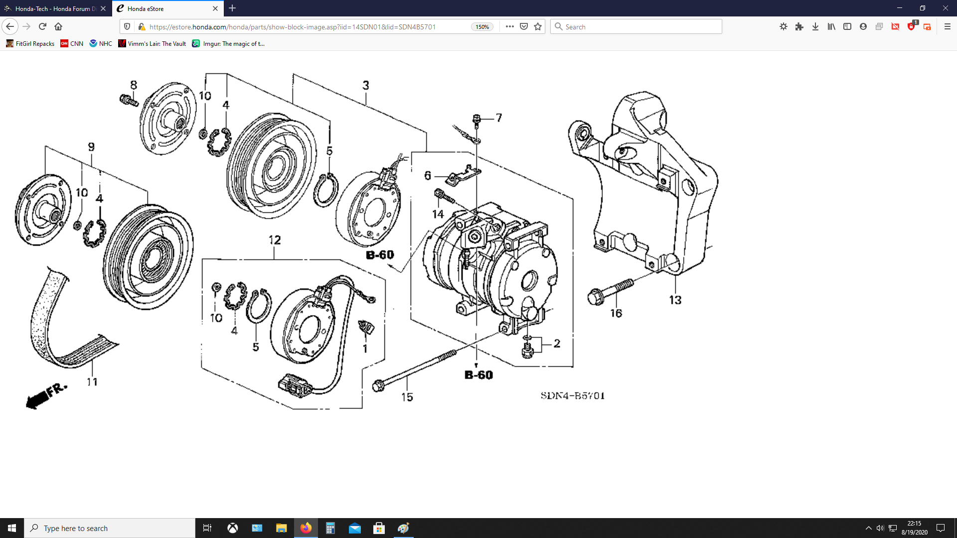Toggle the tracking protection shield in address bar
This screenshot has height=538, width=957.
pos(127,26)
